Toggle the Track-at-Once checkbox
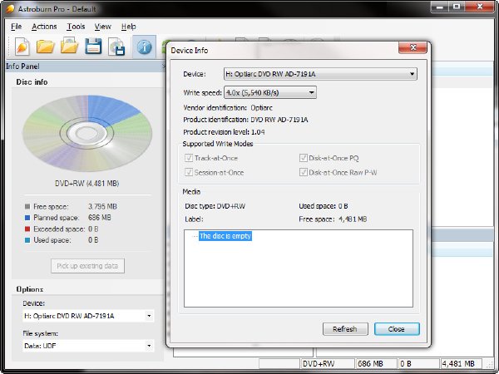499x374 pixels. coord(189,158)
